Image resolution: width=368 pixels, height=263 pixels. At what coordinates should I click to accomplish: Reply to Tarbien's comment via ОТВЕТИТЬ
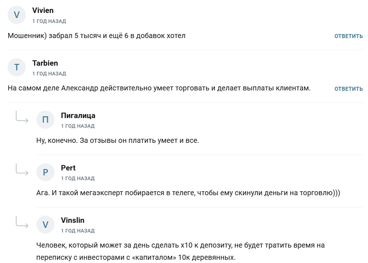[x=348, y=89]
